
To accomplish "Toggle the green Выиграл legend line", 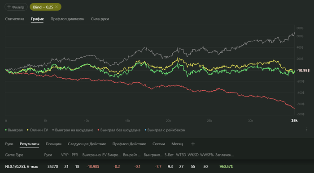I will tap(14, 130).
